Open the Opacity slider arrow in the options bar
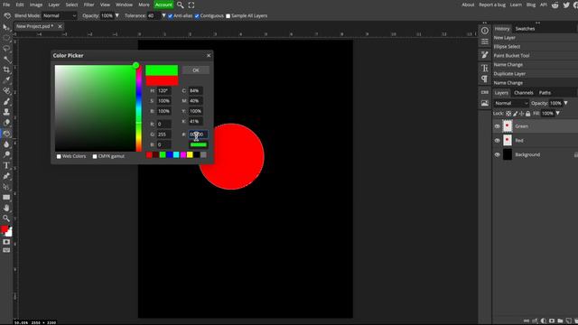This screenshot has height=325, width=578. coord(117,16)
